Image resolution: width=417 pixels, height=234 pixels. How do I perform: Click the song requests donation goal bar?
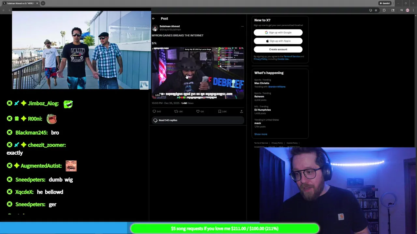tap(224, 228)
